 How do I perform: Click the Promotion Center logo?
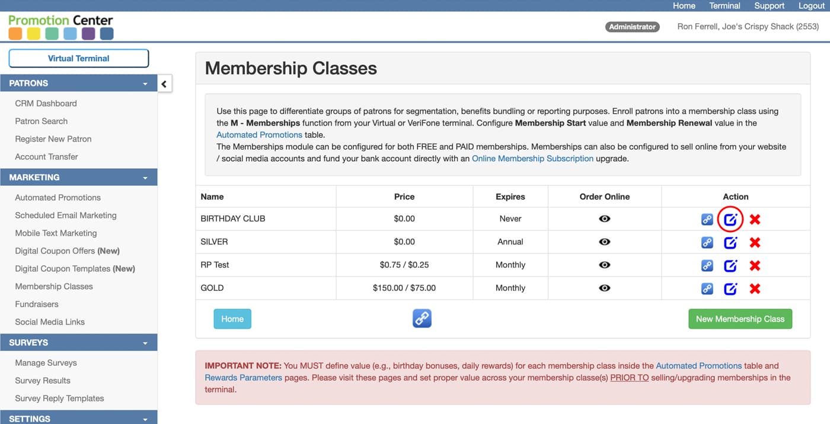61,27
